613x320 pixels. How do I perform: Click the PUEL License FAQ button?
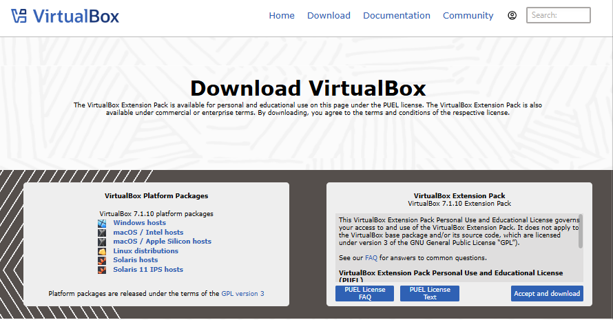click(x=365, y=293)
